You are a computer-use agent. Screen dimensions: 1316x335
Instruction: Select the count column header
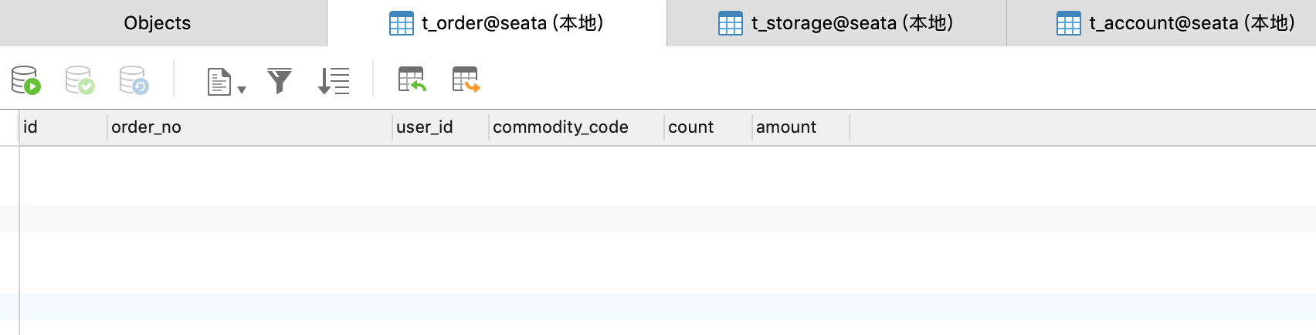tap(707, 127)
